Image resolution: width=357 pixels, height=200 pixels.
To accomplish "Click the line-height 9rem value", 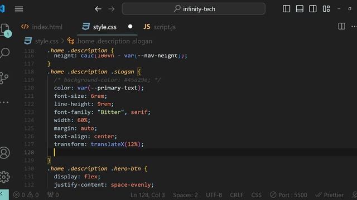I will point(104,104).
